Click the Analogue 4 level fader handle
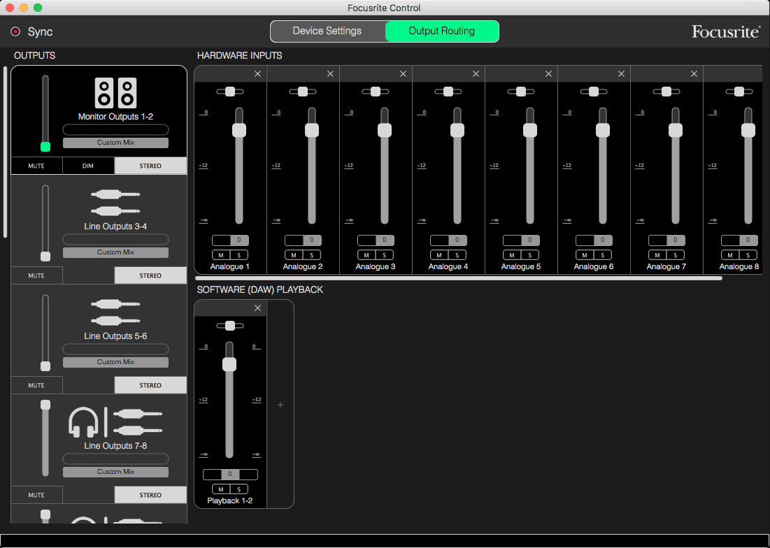Screen dimensions: 770x548 point(457,130)
